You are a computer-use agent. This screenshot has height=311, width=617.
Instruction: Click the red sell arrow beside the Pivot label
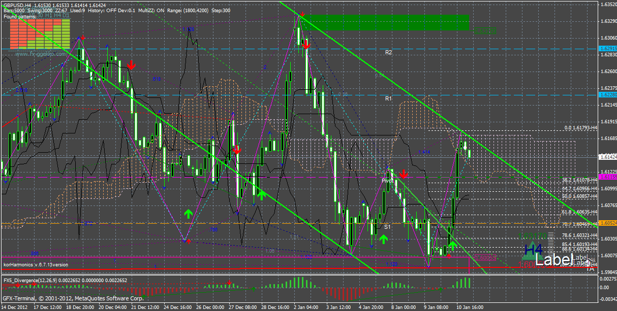point(403,174)
